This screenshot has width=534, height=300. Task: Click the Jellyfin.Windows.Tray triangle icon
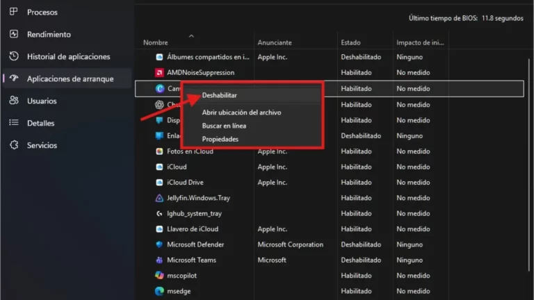[159, 198]
